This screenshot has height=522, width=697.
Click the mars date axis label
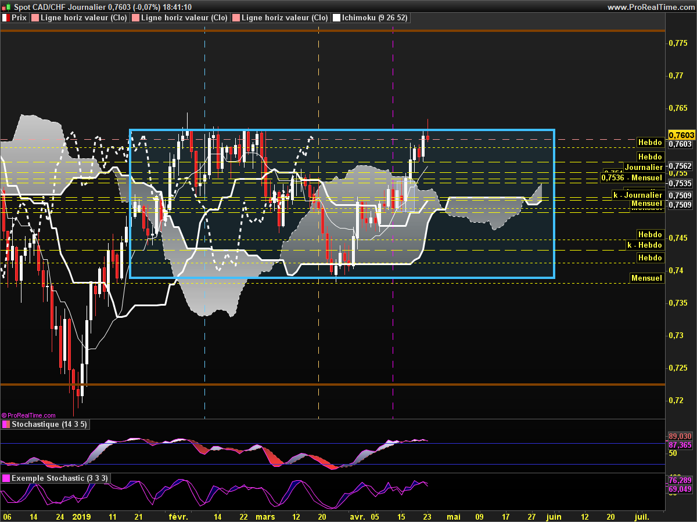tap(265, 516)
